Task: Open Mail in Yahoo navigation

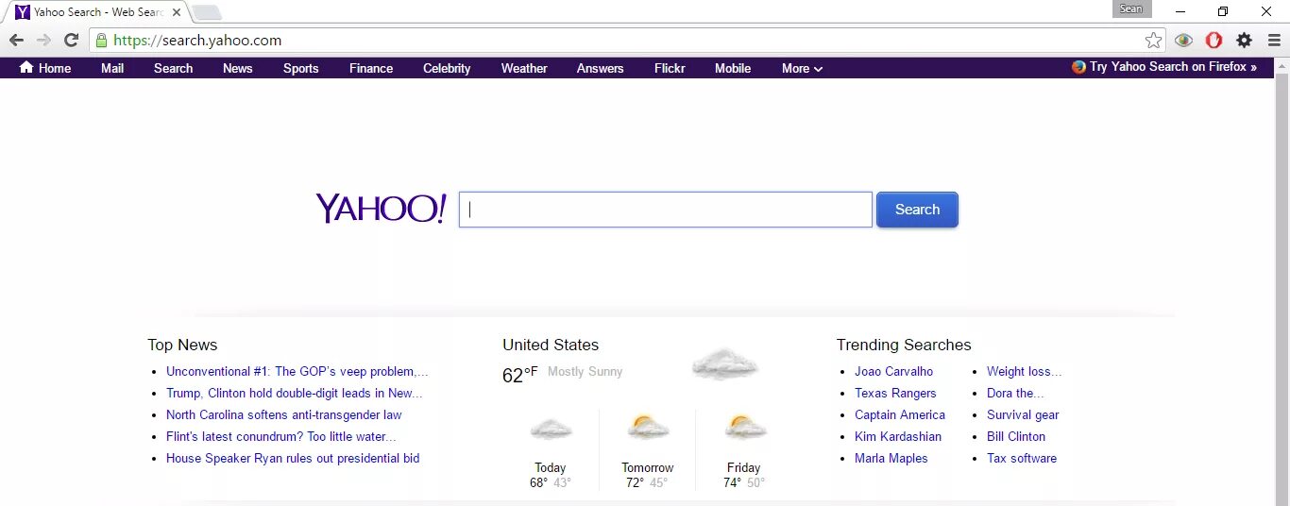Action: click(x=112, y=68)
